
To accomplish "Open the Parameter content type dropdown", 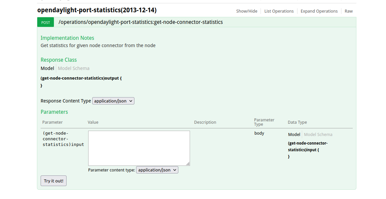I will pos(157,170).
